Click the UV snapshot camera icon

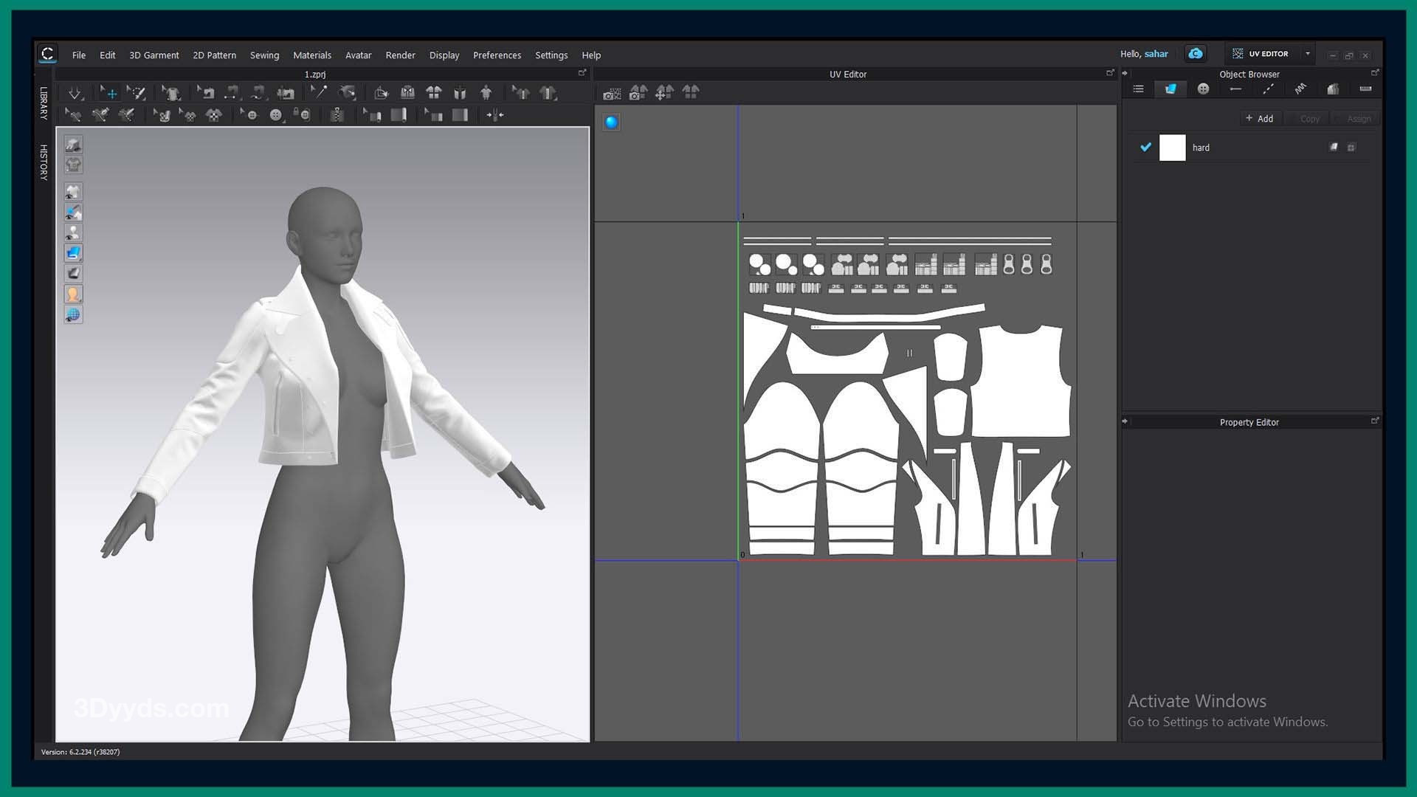tap(612, 93)
